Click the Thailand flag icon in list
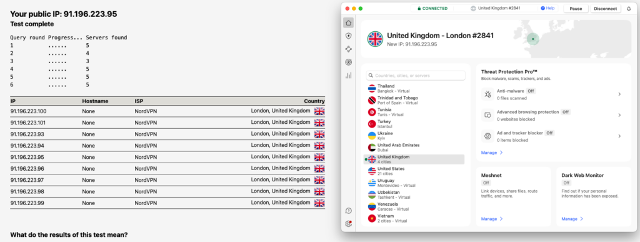Viewport: 640px width, 242px height. click(372, 89)
